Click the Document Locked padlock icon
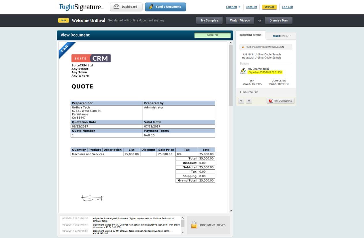Viewport: 364px width, 238px height. pyautogui.click(x=194, y=225)
